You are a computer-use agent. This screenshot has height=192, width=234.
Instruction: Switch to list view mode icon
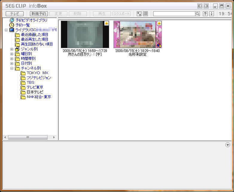[145, 14]
